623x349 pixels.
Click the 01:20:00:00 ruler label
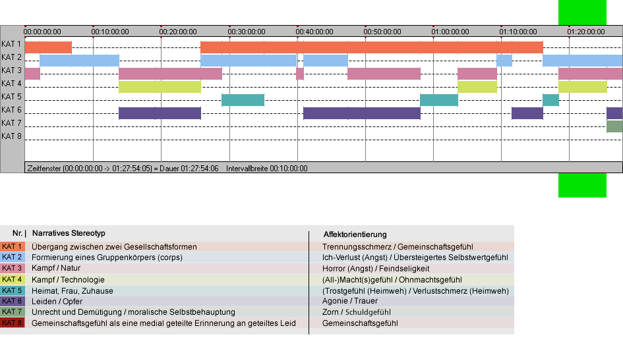pyautogui.click(x=586, y=32)
